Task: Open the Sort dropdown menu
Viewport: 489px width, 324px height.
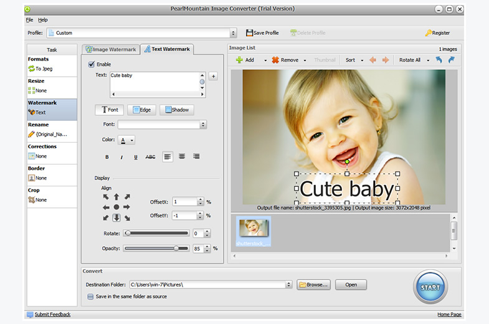Action: pyautogui.click(x=353, y=60)
